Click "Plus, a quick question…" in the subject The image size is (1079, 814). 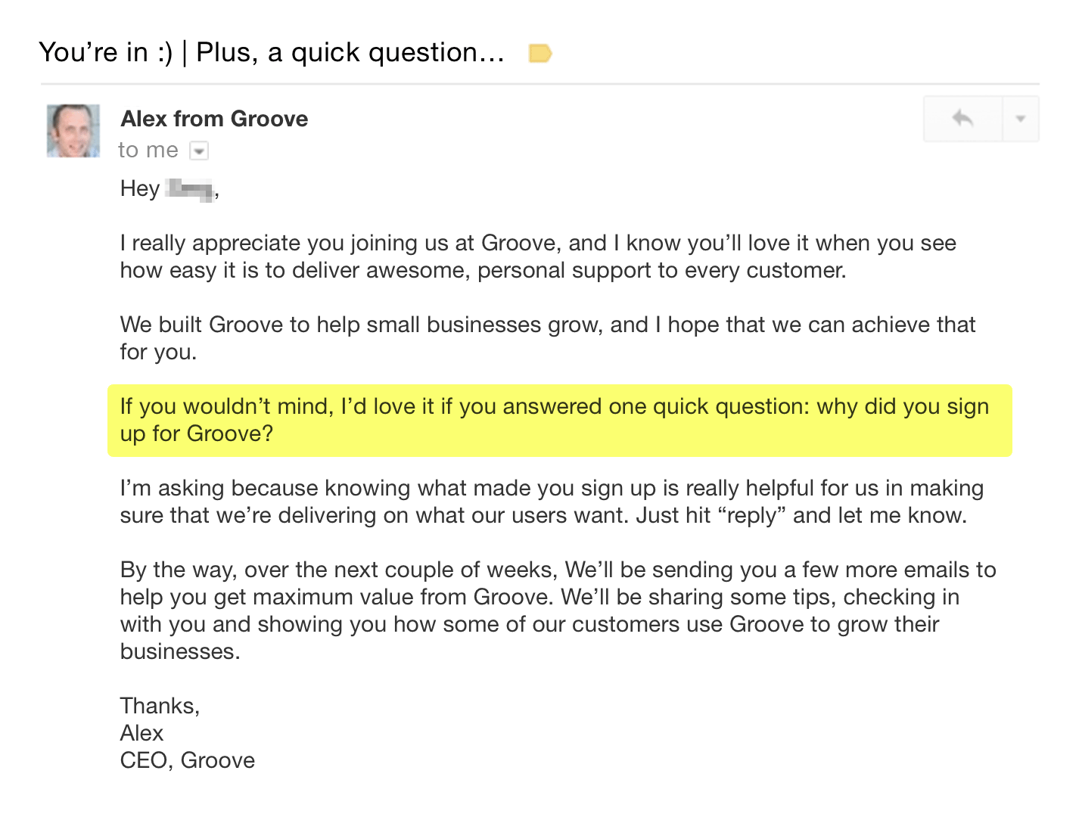point(350,53)
